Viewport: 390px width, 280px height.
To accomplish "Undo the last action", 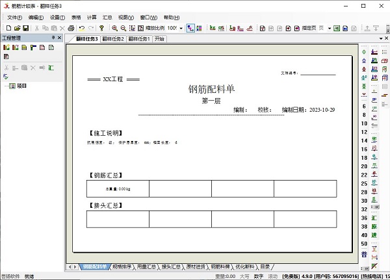I will tap(82, 28).
